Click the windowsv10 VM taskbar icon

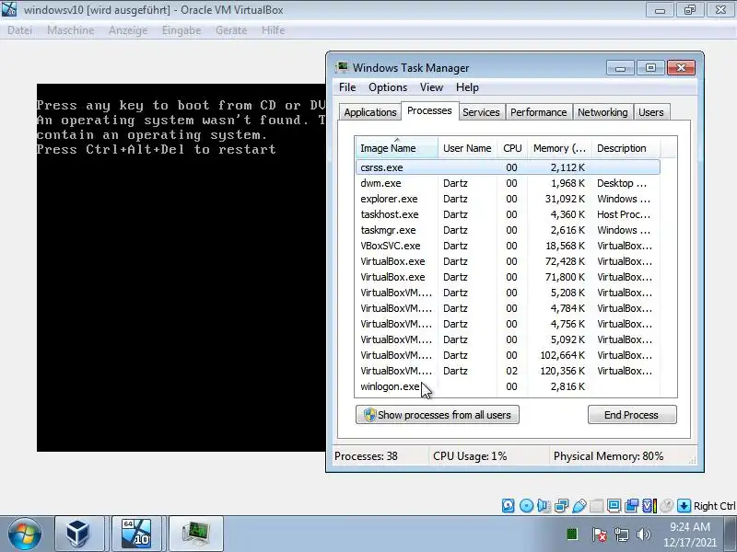136,534
